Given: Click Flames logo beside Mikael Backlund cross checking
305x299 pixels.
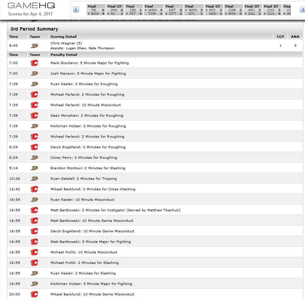Looking at the screenshot, I should (x=34, y=189).
